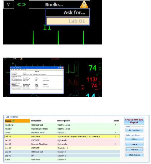This screenshot has width=151, height=164.
Task: Click the Stop sharing button
Action: (134, 155)
